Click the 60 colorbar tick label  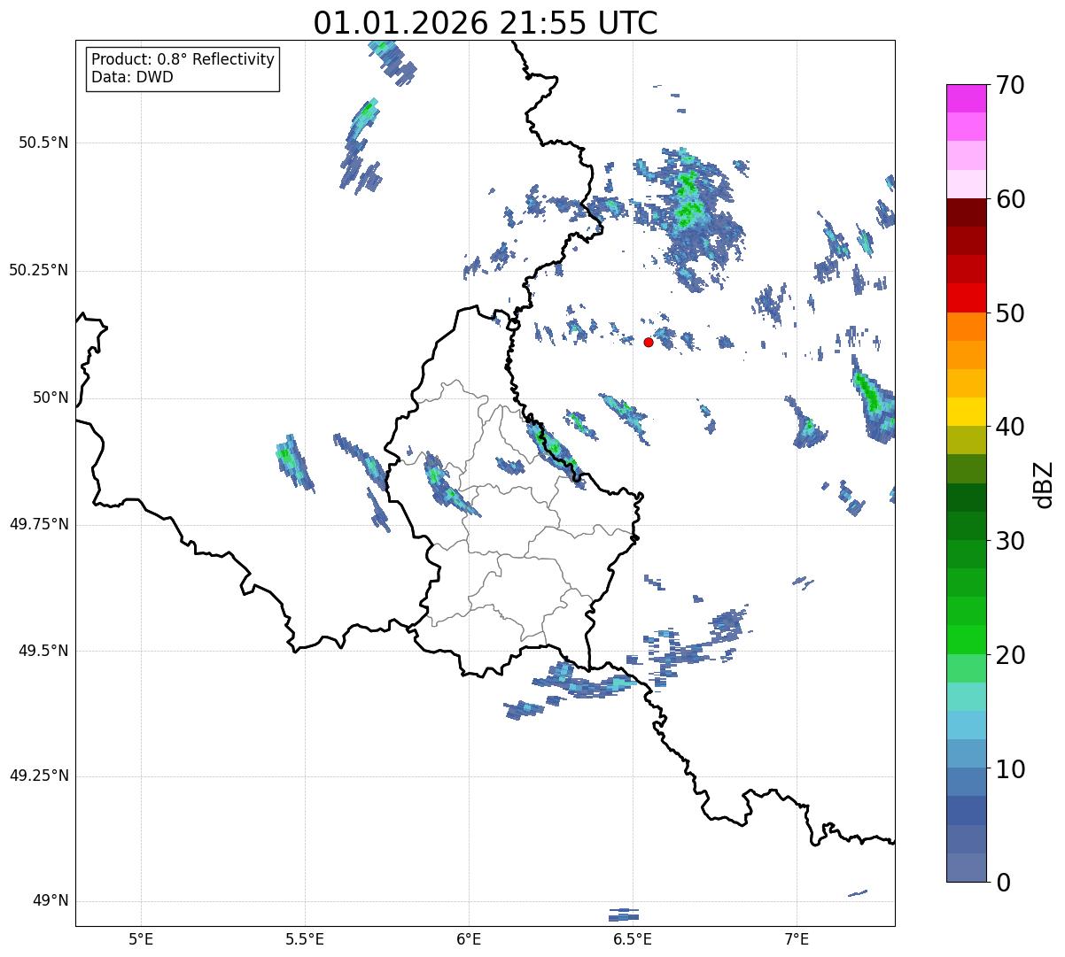coord(1011,199)
